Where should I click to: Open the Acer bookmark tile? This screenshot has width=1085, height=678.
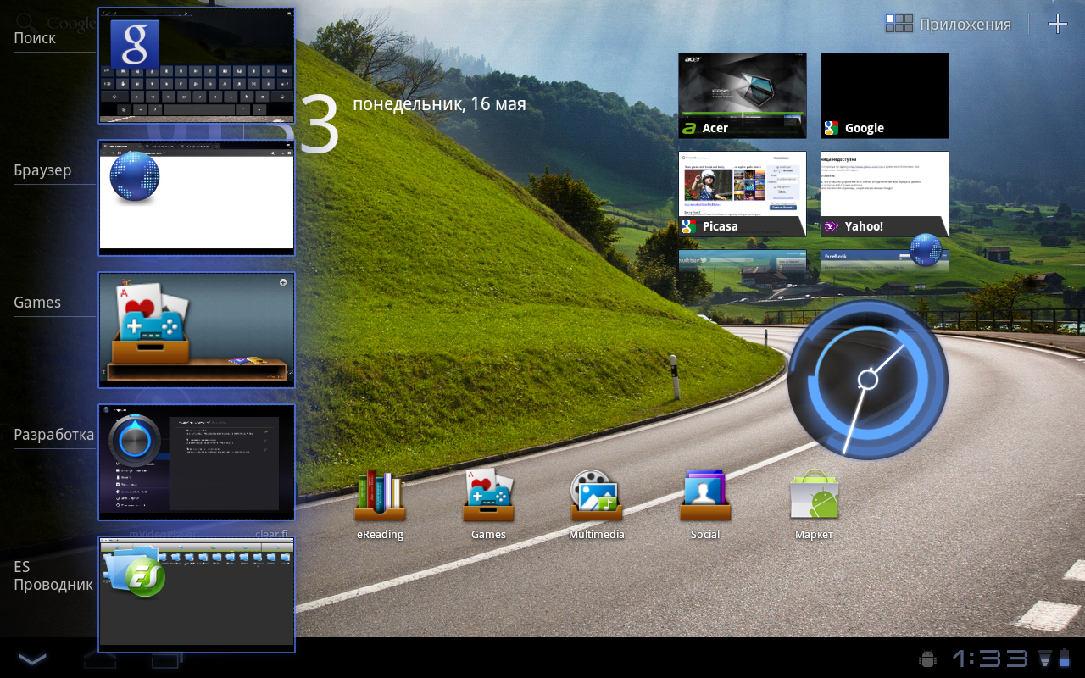point(743,96)
